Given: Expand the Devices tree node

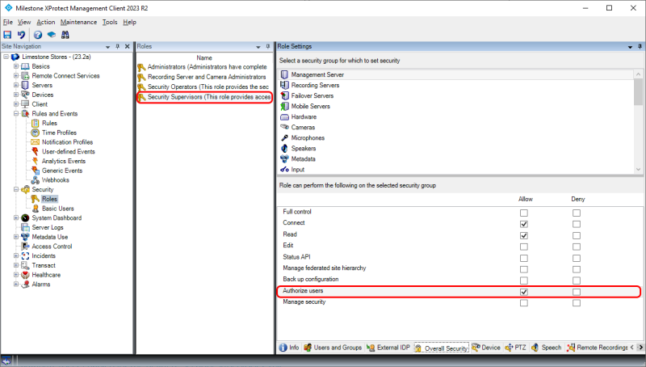Looking at the screenshot, I should (x=16, y=95).
